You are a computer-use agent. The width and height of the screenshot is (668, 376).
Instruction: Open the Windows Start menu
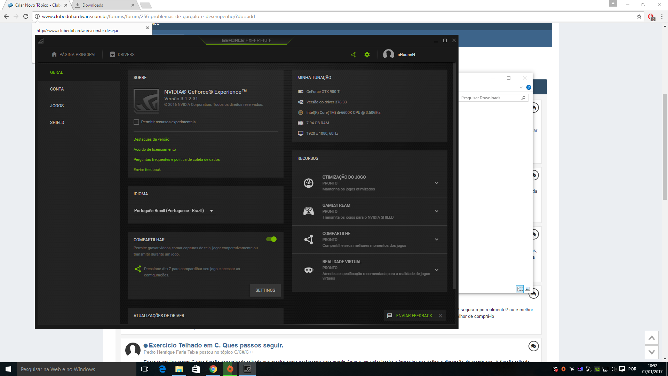tap(8, 369)
